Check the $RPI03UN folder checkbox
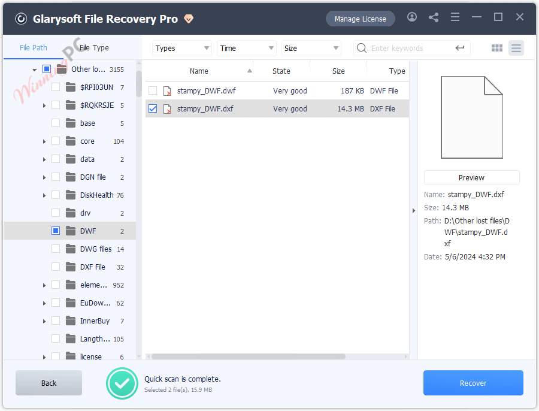Screen dimensions: 539x411 tap(56, 87)
